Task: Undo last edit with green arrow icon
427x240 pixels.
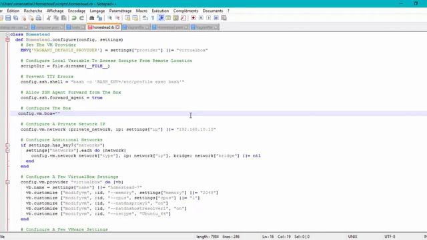Action: click(x=74, y=18)
